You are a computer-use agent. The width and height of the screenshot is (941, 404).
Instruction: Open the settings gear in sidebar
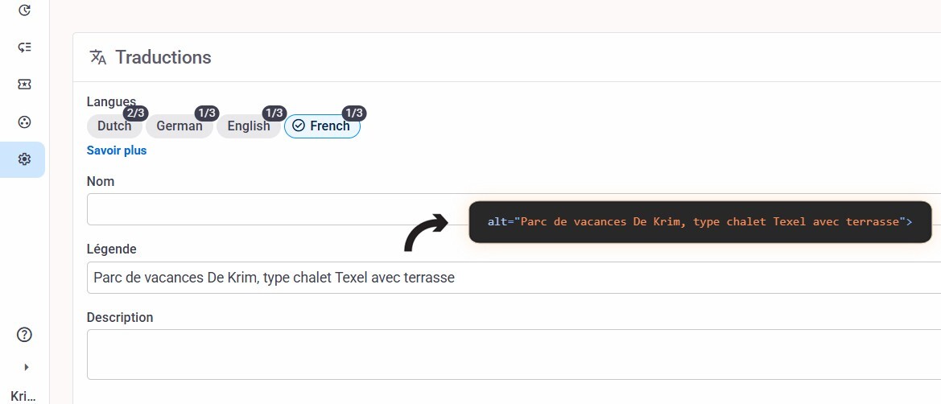(24, 159)
